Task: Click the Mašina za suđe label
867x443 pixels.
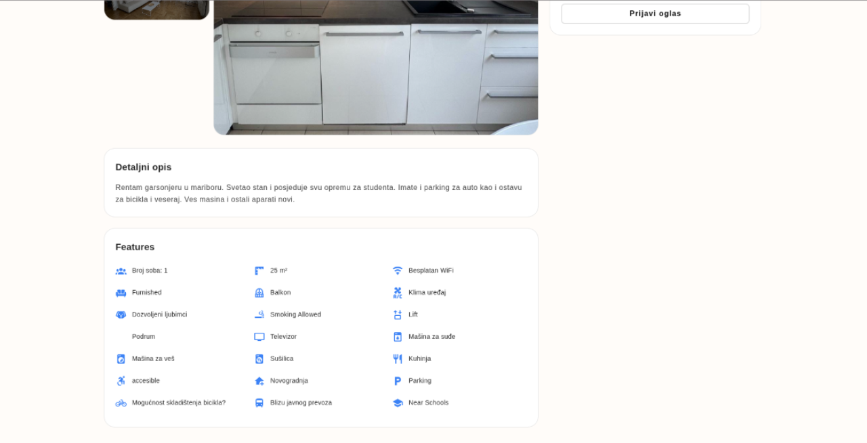Action: pyautogui.click(x=431, y=337)
